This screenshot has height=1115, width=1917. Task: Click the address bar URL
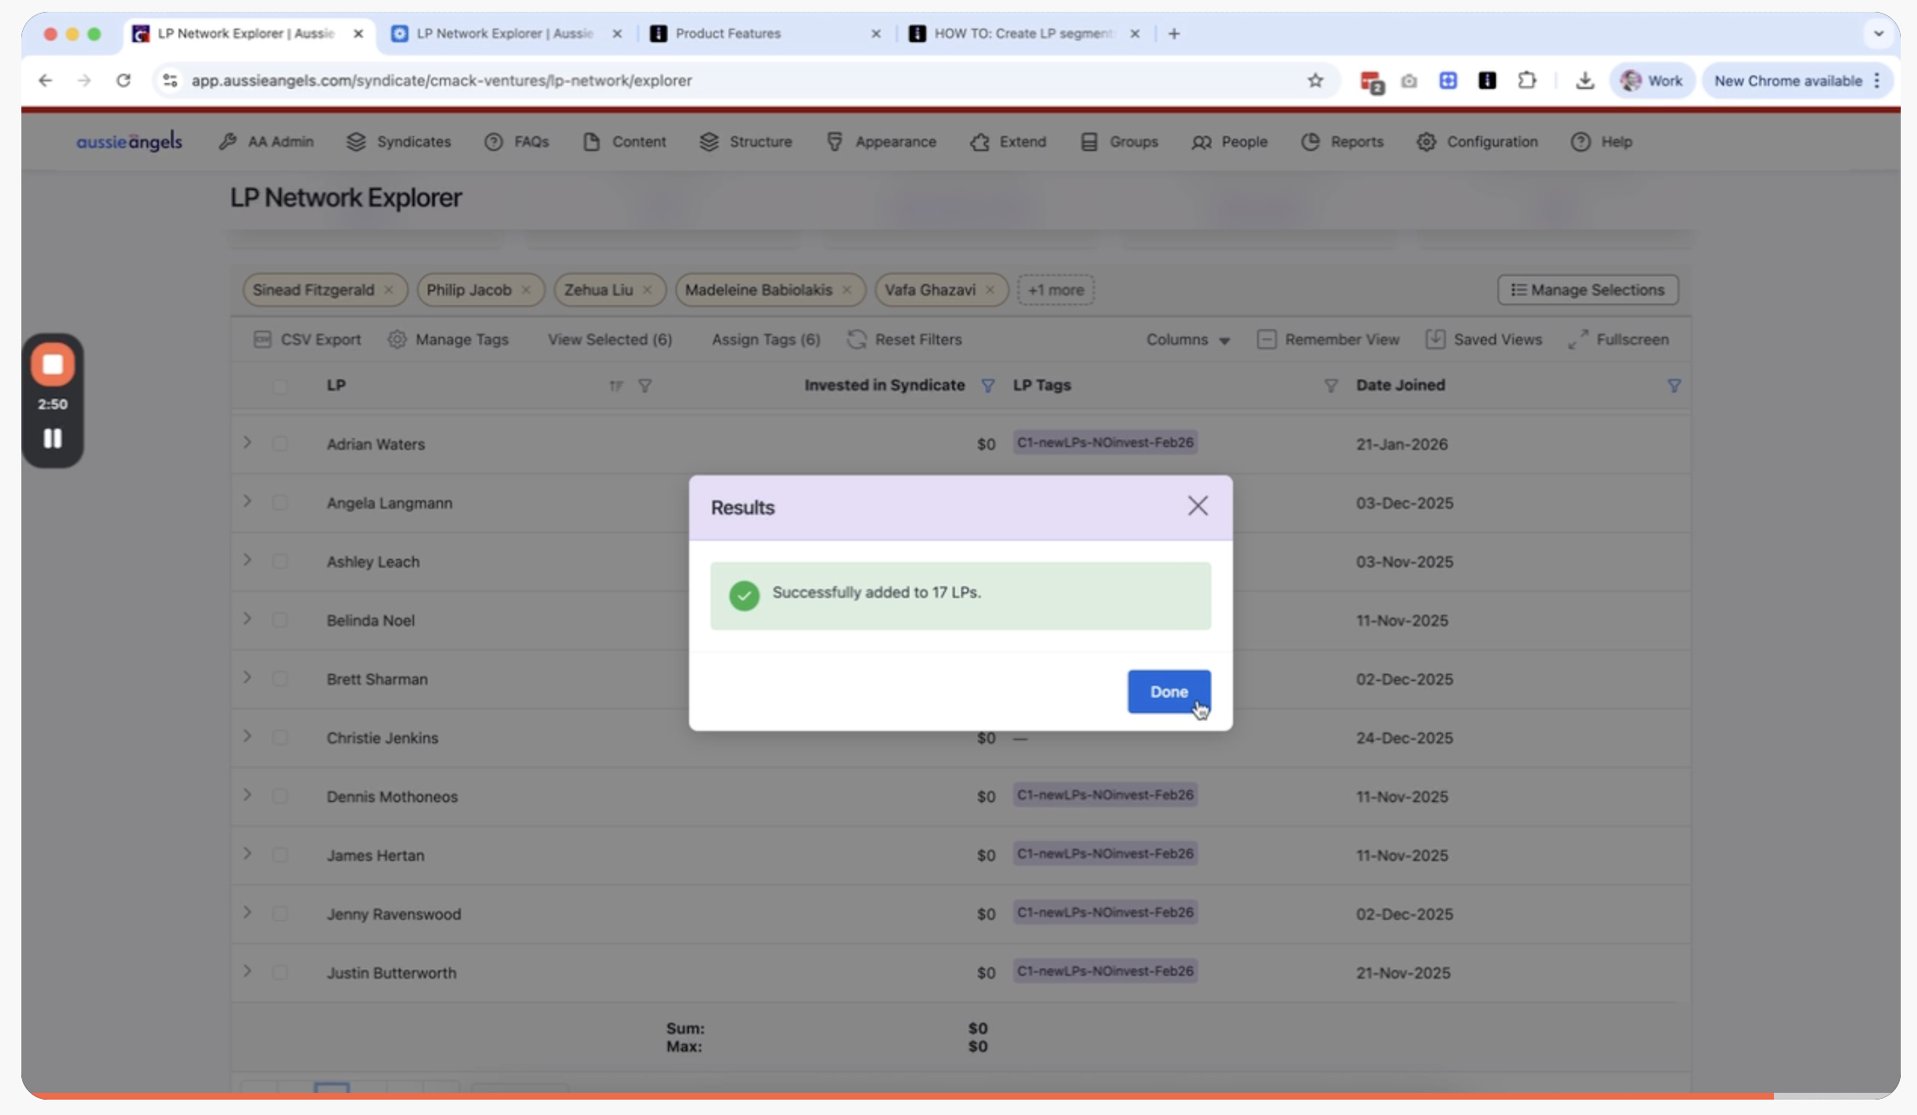pyautogui.click(x=441, y=80)
